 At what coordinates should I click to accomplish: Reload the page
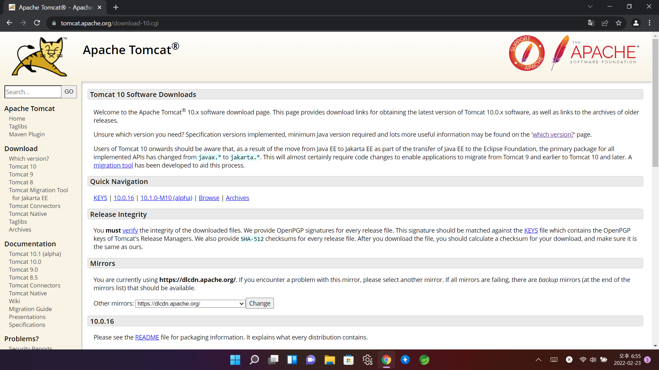(x=37, y=23)
